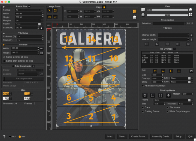This screenshot has height=141, width=196.
Task: Enable the Cutting Frame checkbox
Action: (x=143, y=111)
